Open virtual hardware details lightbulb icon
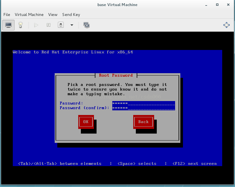This screenshot has height=187, width=235. tap(21, 25)
